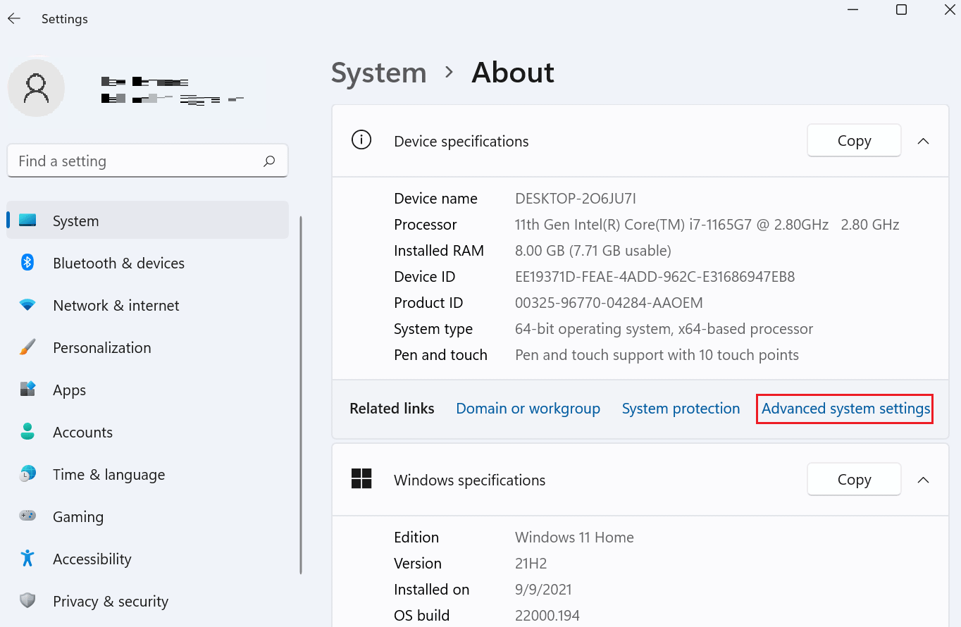Image resolution: width=961 pixels, height=627 pixels.
Task: Select the Accessibility icon
Action: point(27,558)
